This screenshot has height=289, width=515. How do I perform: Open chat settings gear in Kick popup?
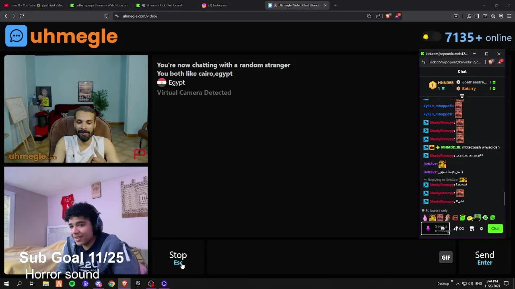[481, 229]
